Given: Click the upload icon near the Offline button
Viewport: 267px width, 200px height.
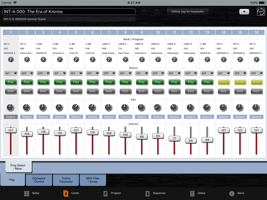Looking at the screenshot, I should 157,12.
